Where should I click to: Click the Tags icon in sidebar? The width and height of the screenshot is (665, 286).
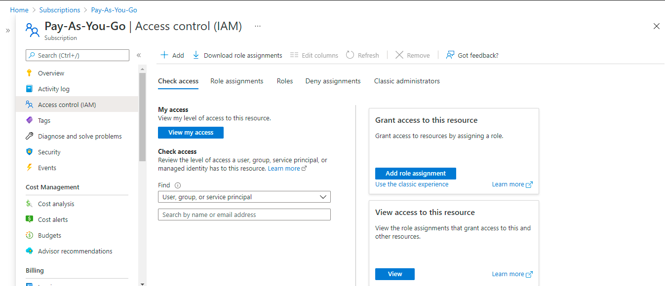[29, 120]
